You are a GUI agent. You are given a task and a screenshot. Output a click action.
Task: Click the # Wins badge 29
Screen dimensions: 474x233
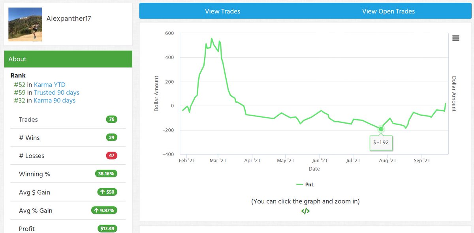coord(112,137)
